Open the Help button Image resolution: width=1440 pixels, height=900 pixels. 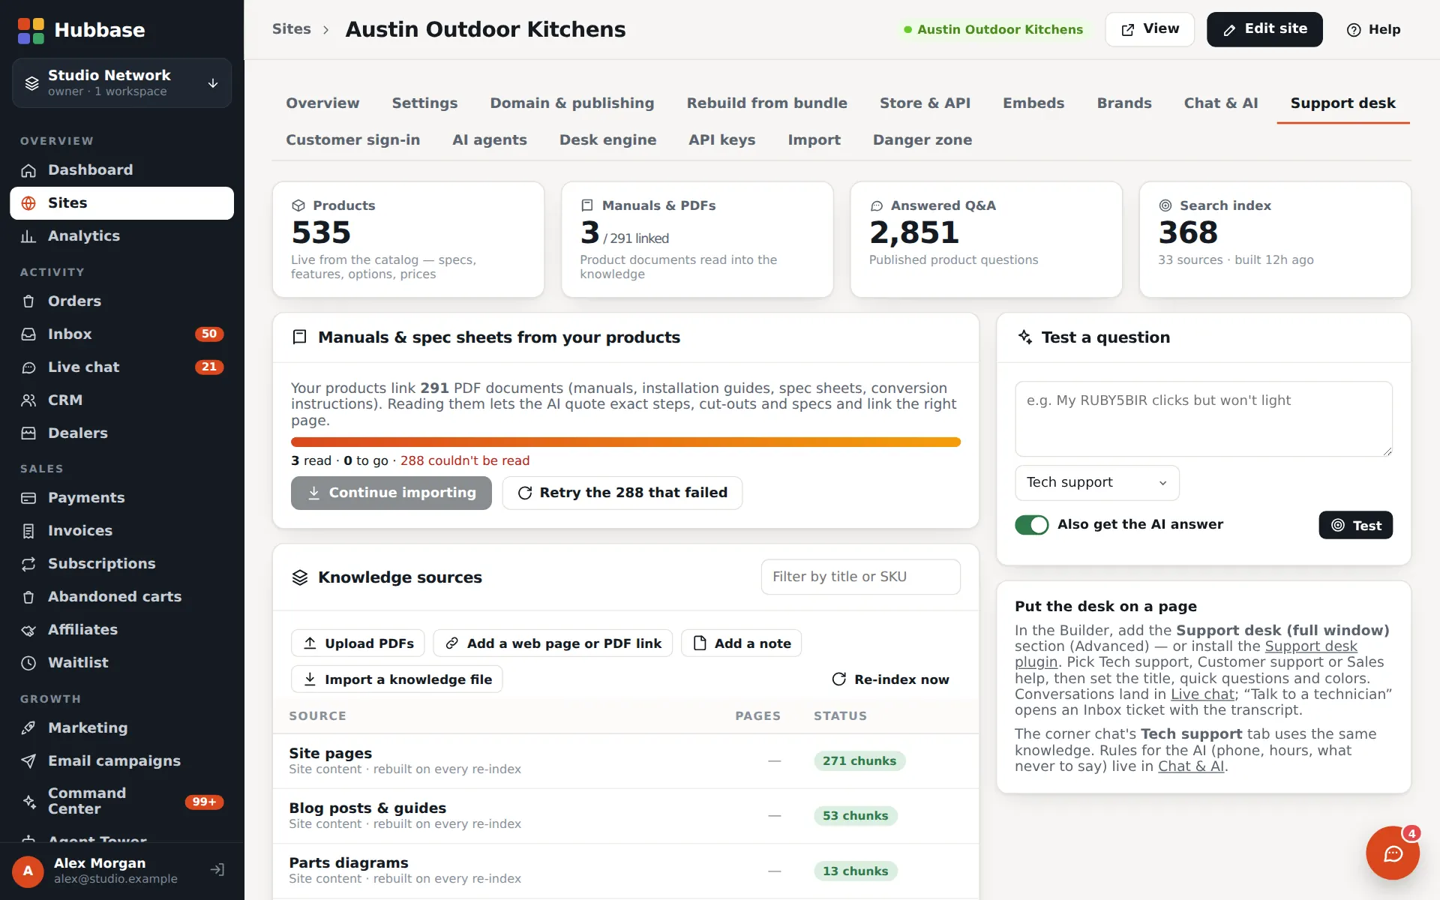(x=1373, y=30)
